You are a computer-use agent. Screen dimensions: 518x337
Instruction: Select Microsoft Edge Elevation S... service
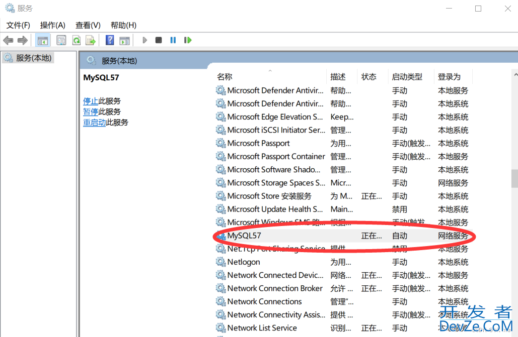[x=343, y=117]
